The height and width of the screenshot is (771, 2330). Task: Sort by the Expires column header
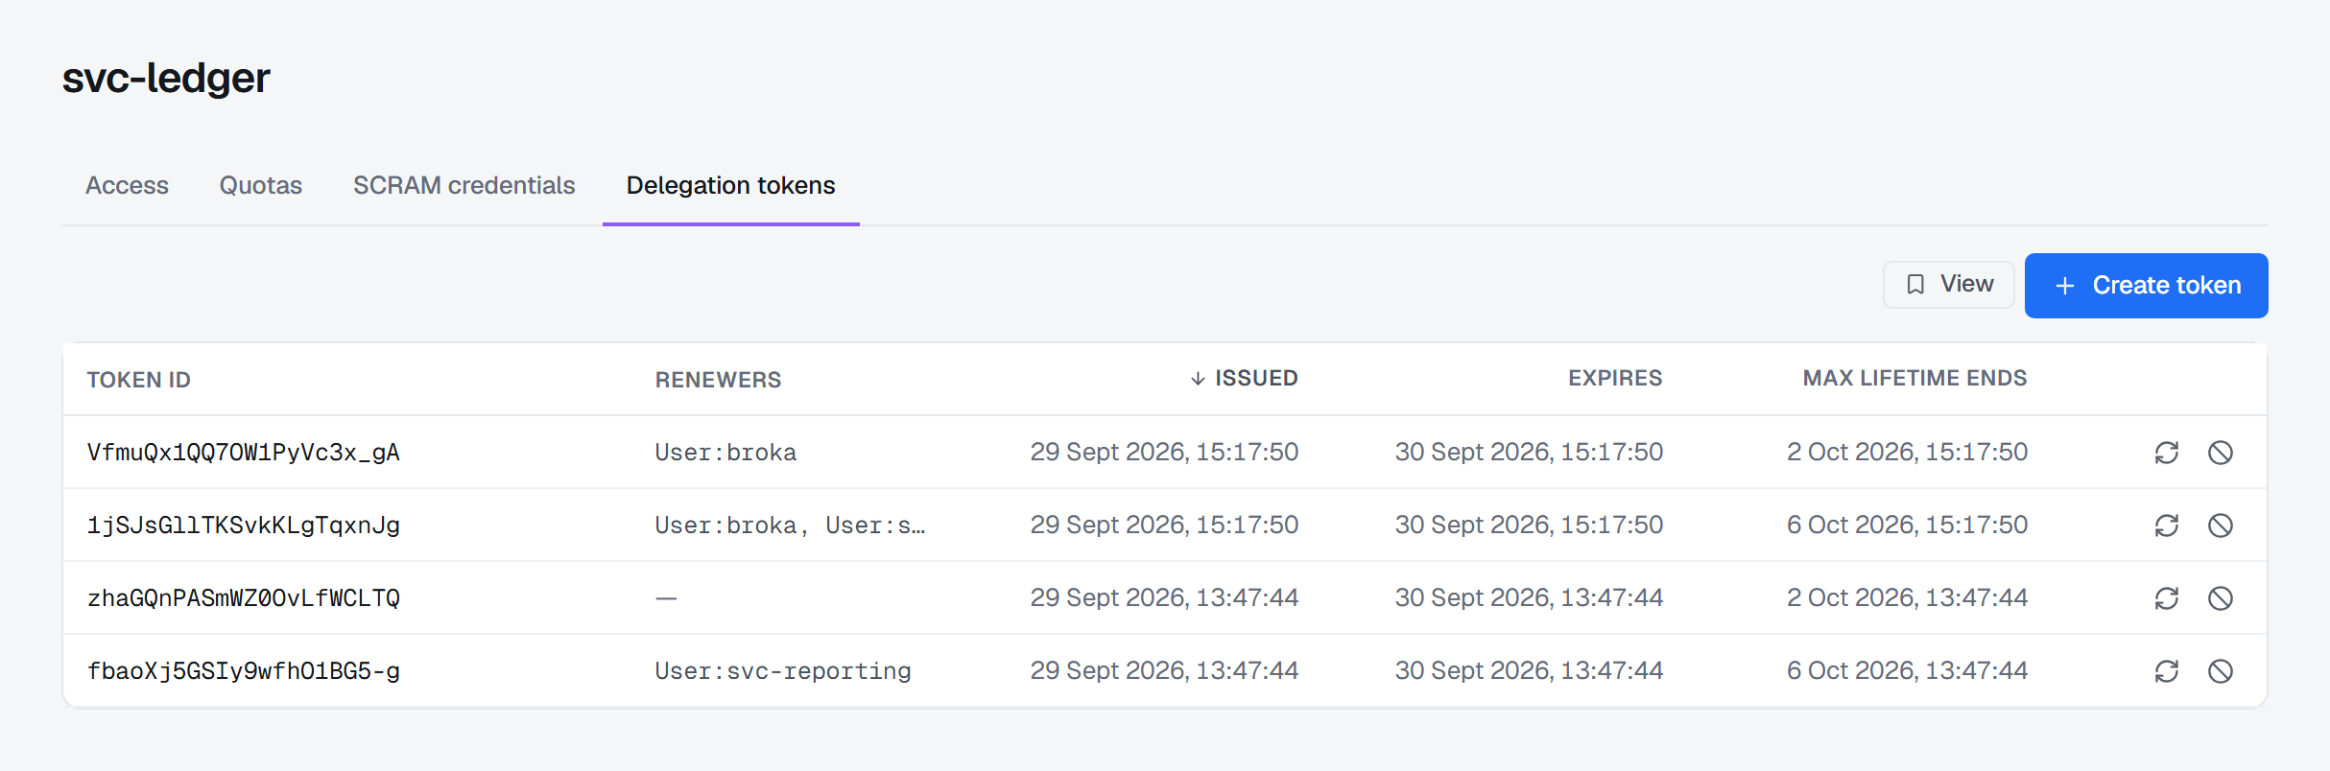click(1615, 379)
